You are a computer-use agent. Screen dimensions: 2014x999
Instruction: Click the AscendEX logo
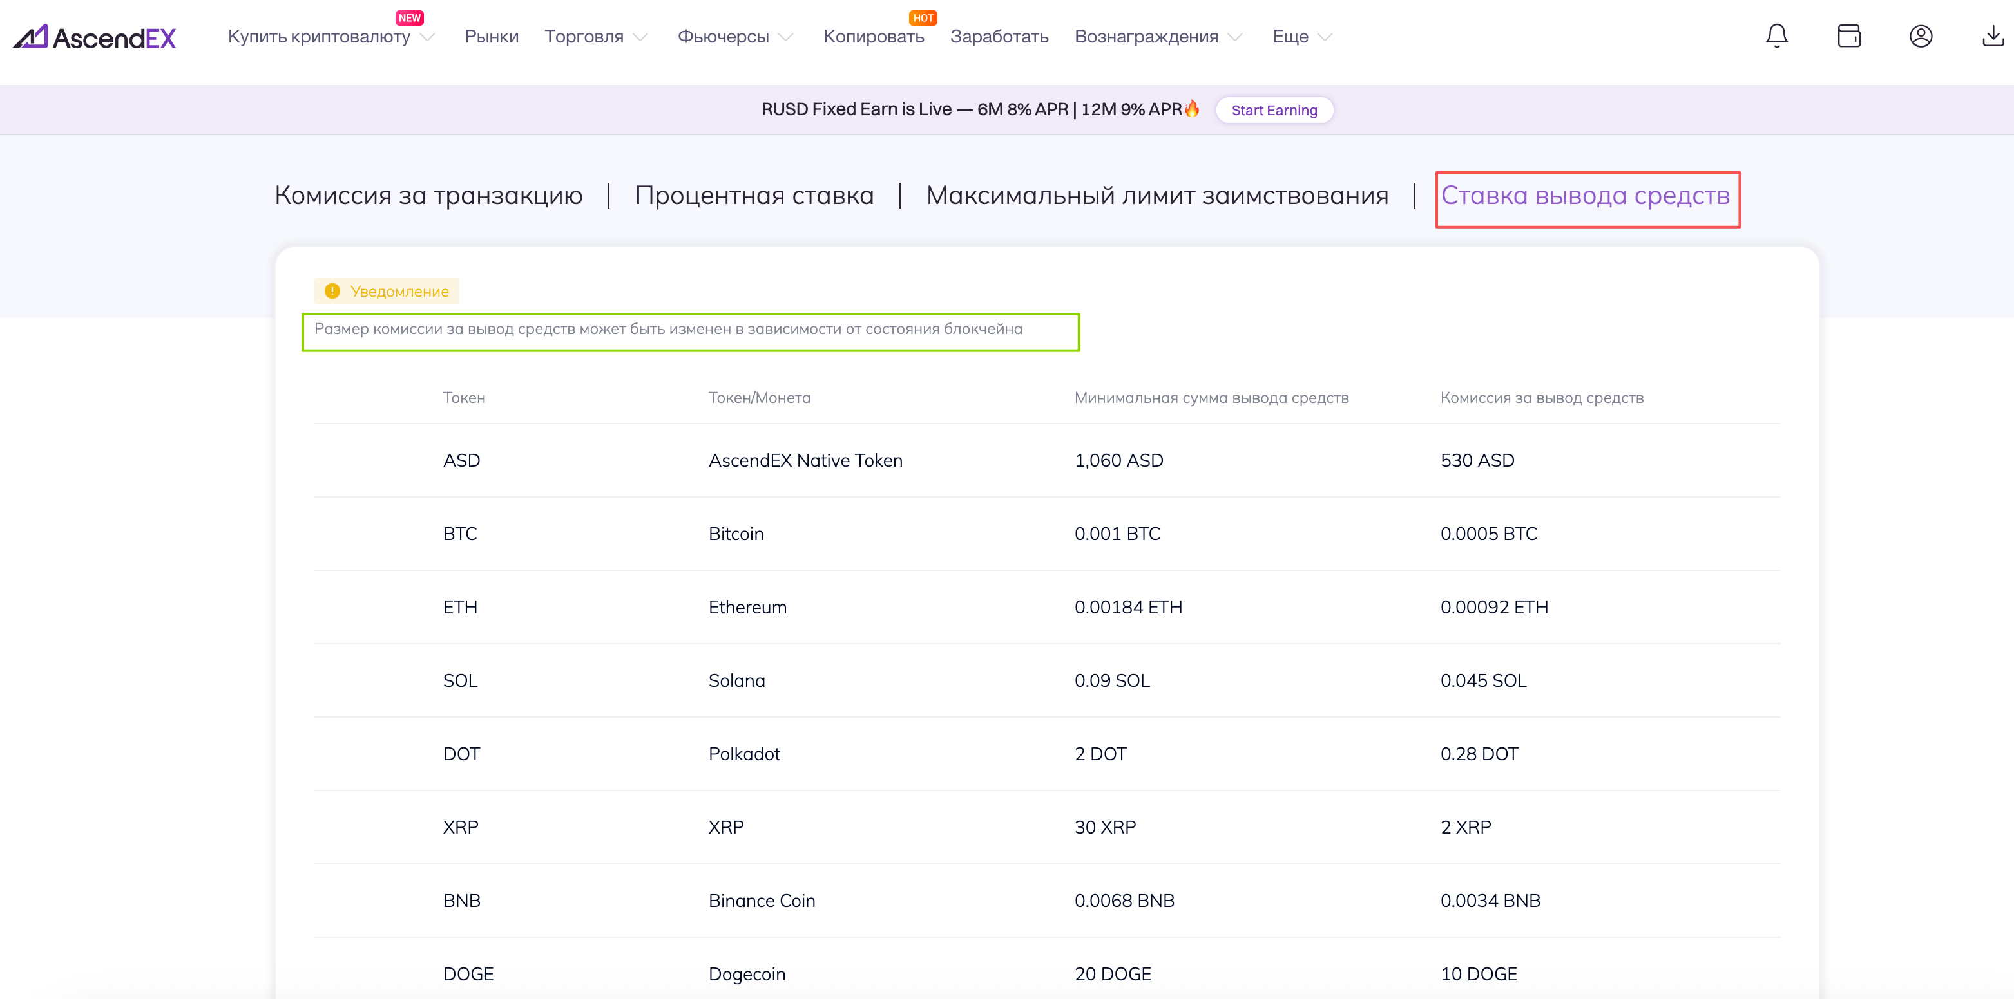[95, 37]
